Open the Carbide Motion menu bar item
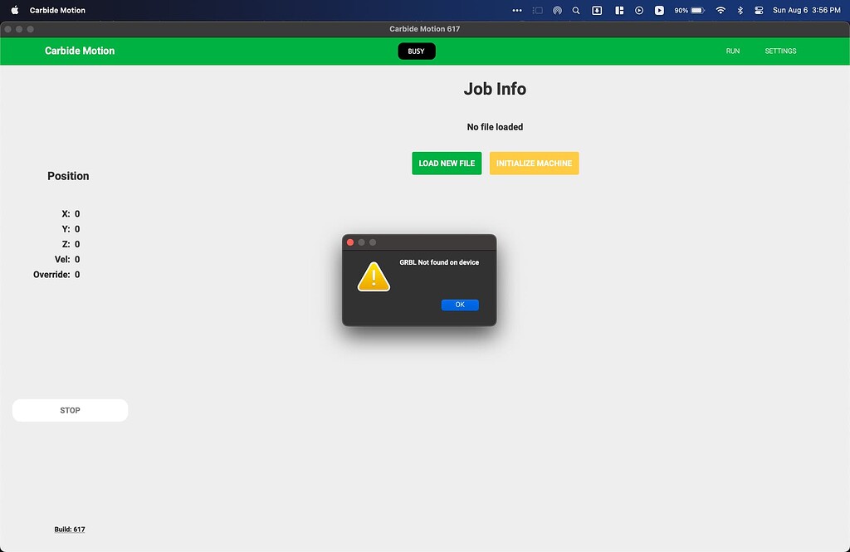This screenshot has width=850, height=552. click(57, 10)
